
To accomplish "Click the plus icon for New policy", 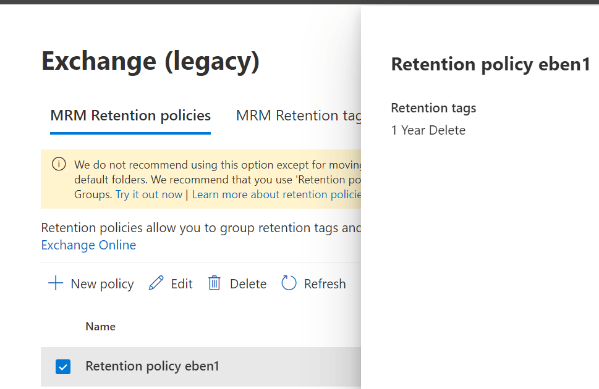I will click(x=56, y=283).
